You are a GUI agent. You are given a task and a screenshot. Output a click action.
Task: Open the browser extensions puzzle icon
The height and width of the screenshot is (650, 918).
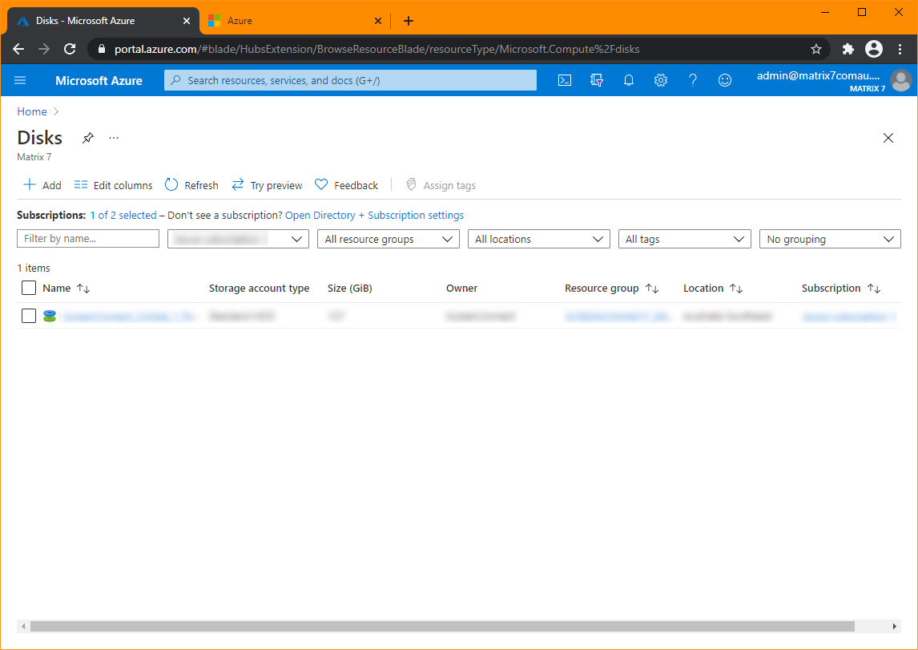click(848, 49)
